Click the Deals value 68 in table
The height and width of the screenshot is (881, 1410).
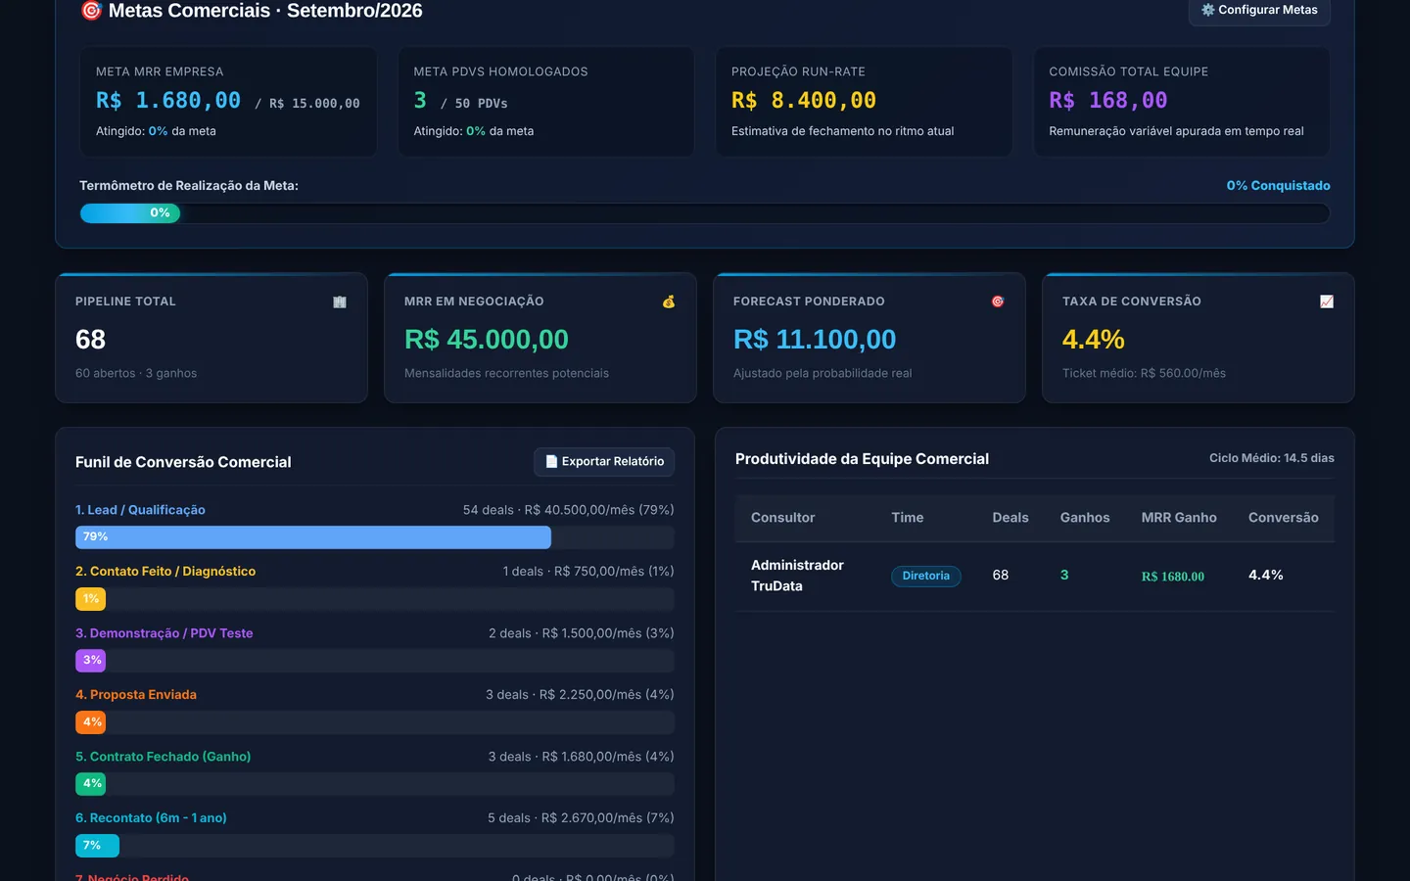pyautogui.click(x=1000, y=576)
